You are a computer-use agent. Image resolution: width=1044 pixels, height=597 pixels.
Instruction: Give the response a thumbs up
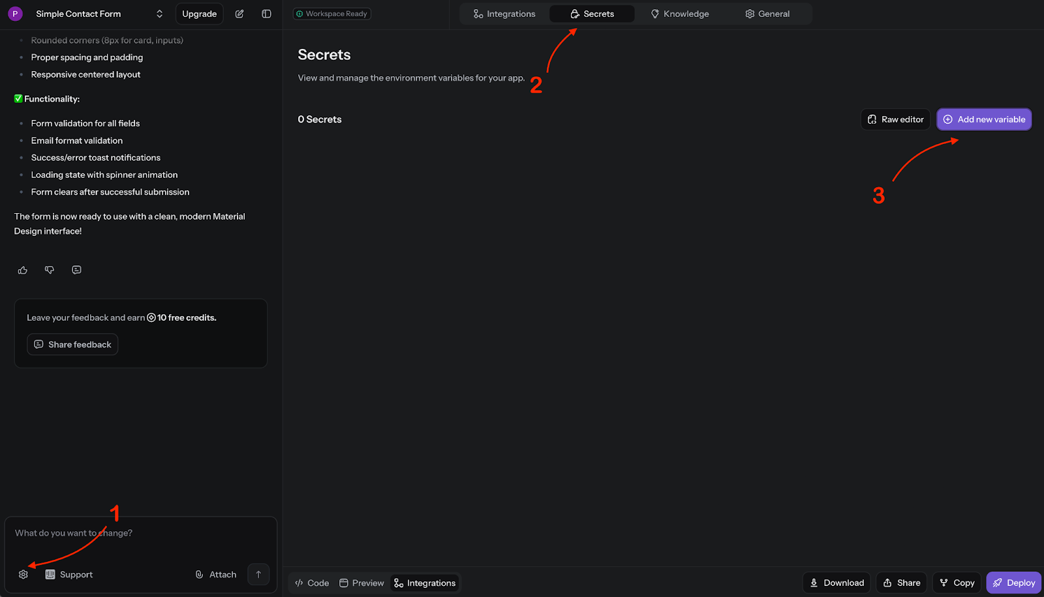point(22,269)
